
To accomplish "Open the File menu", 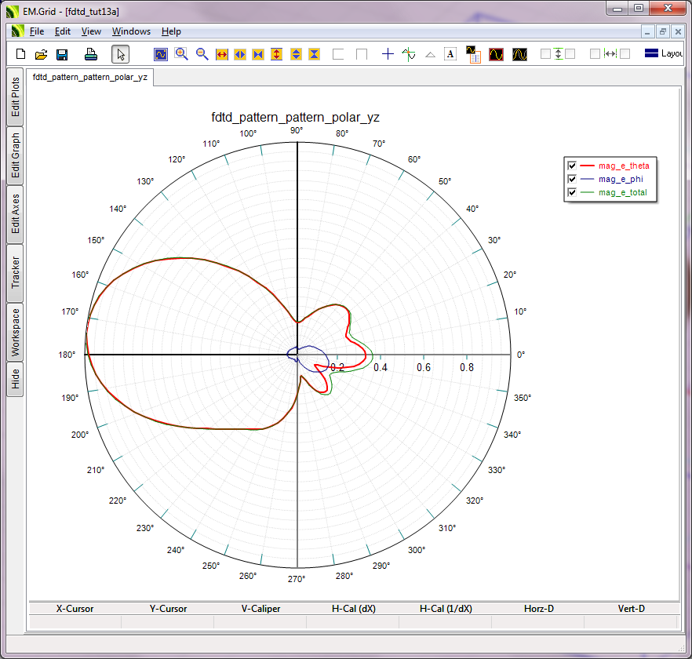I will (x=37, y=31).
